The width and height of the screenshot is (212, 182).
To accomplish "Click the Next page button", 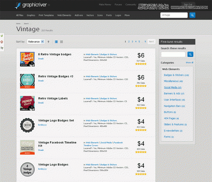I will coord(151,42).
